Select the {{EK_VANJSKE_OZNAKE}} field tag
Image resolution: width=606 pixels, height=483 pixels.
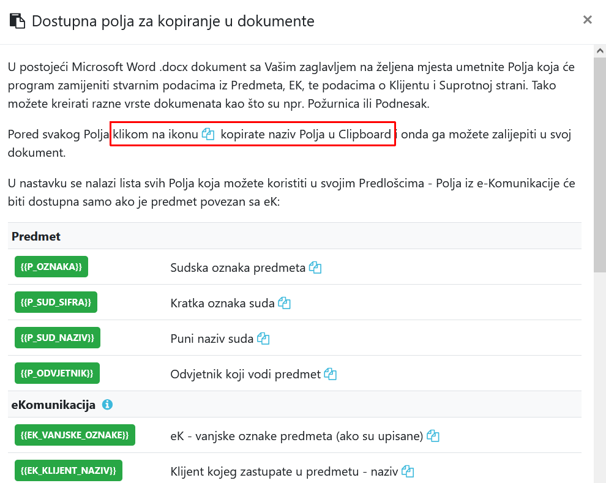[75, 435]
